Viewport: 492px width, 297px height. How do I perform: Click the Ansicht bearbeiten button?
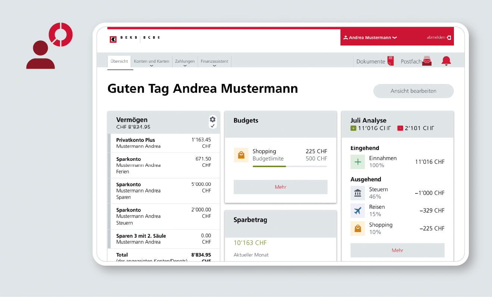(413, 91)
